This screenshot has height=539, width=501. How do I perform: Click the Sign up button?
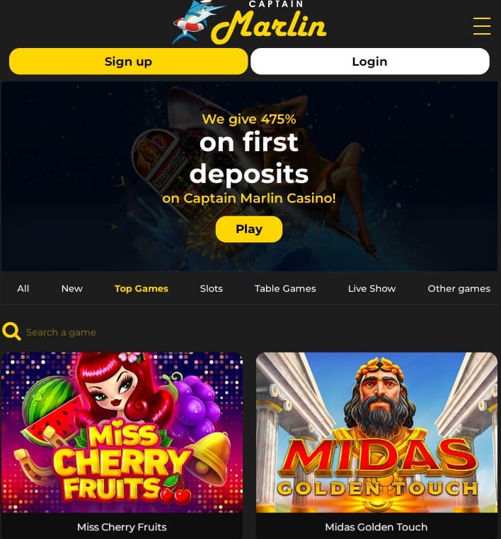[129, 61]
